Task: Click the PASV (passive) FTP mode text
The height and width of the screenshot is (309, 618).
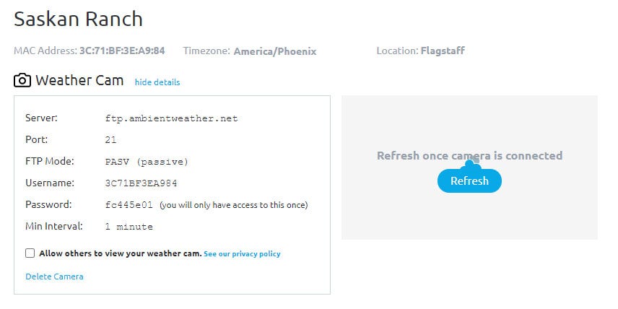Action: 147,162
